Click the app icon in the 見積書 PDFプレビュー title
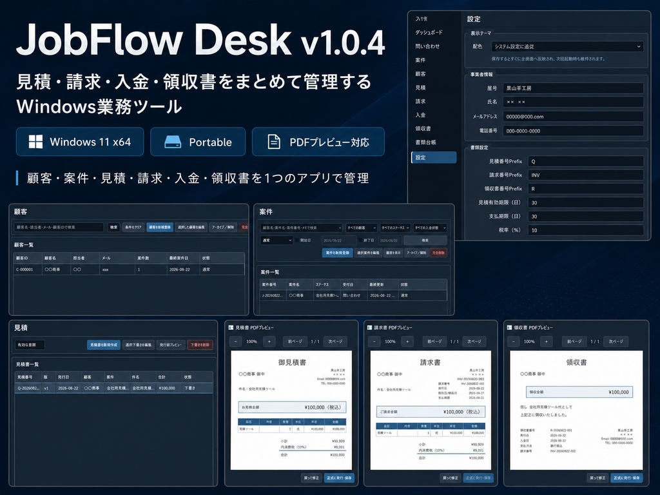This screenshot has height=495, width=660. point(231,327)
